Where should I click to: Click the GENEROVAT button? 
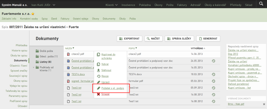click(x=208, y=39)
